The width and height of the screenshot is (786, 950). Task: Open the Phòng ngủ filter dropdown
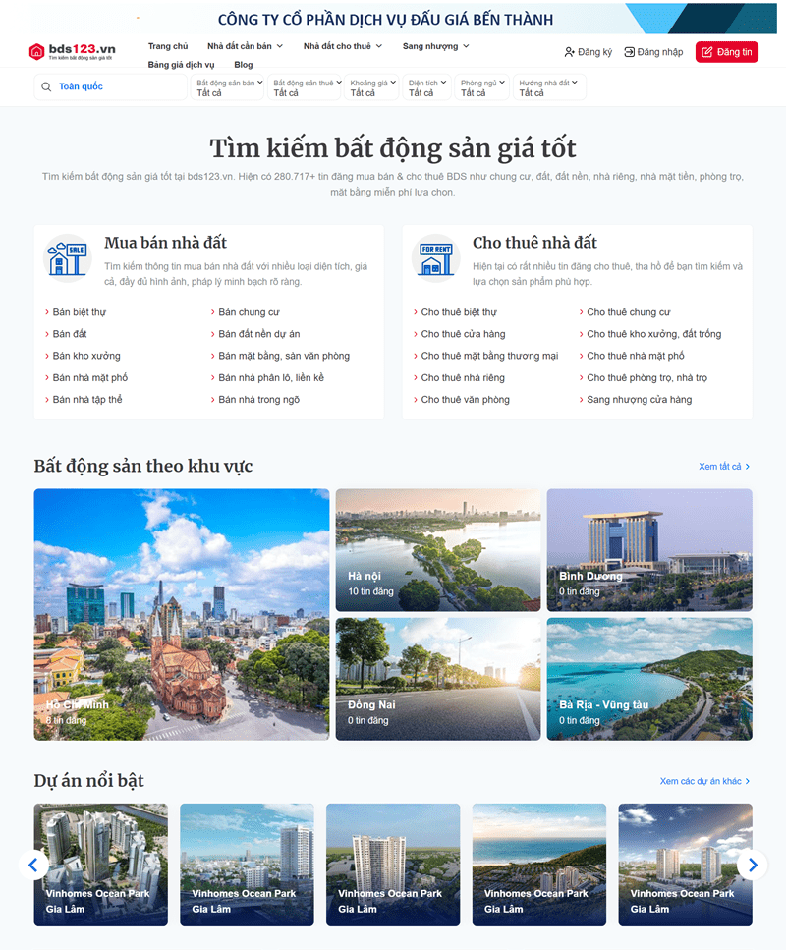pyautogui.click(x=481, y=87)
